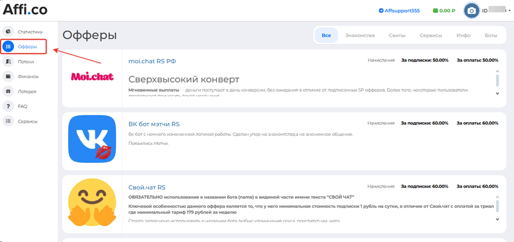Click the Офферы list icon in sidebar

click(8, 47)
